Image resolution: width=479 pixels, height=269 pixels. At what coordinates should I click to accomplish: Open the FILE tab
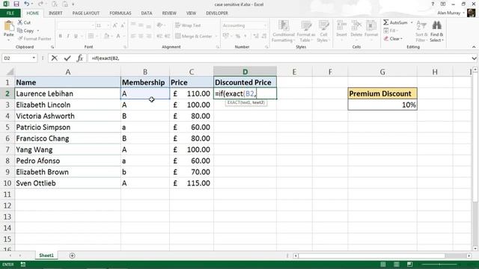[10, 13]
